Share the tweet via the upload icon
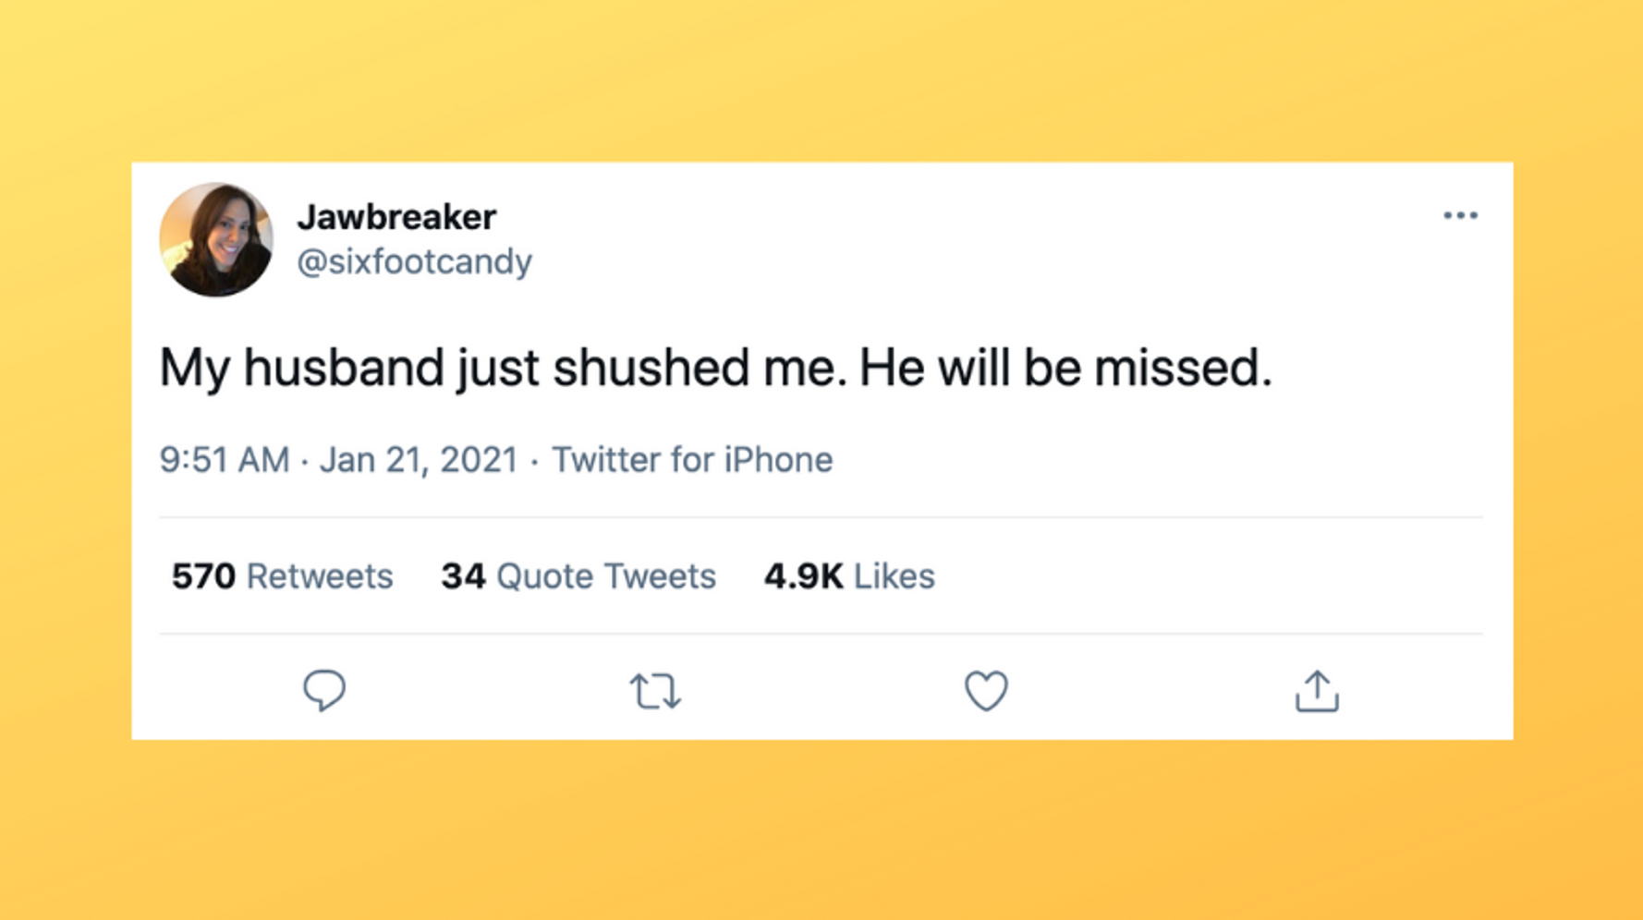Image resolution: width=1643 pixels, height=920 pixels. [x=1317, y=691]
